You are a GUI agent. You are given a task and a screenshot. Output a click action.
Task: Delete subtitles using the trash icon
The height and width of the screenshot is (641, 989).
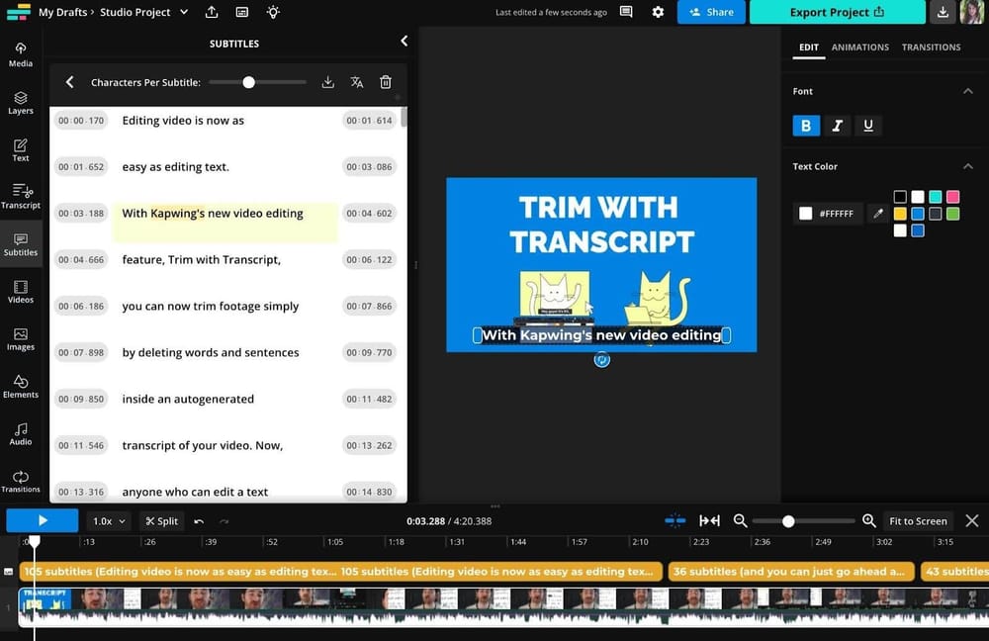(386, 82)
